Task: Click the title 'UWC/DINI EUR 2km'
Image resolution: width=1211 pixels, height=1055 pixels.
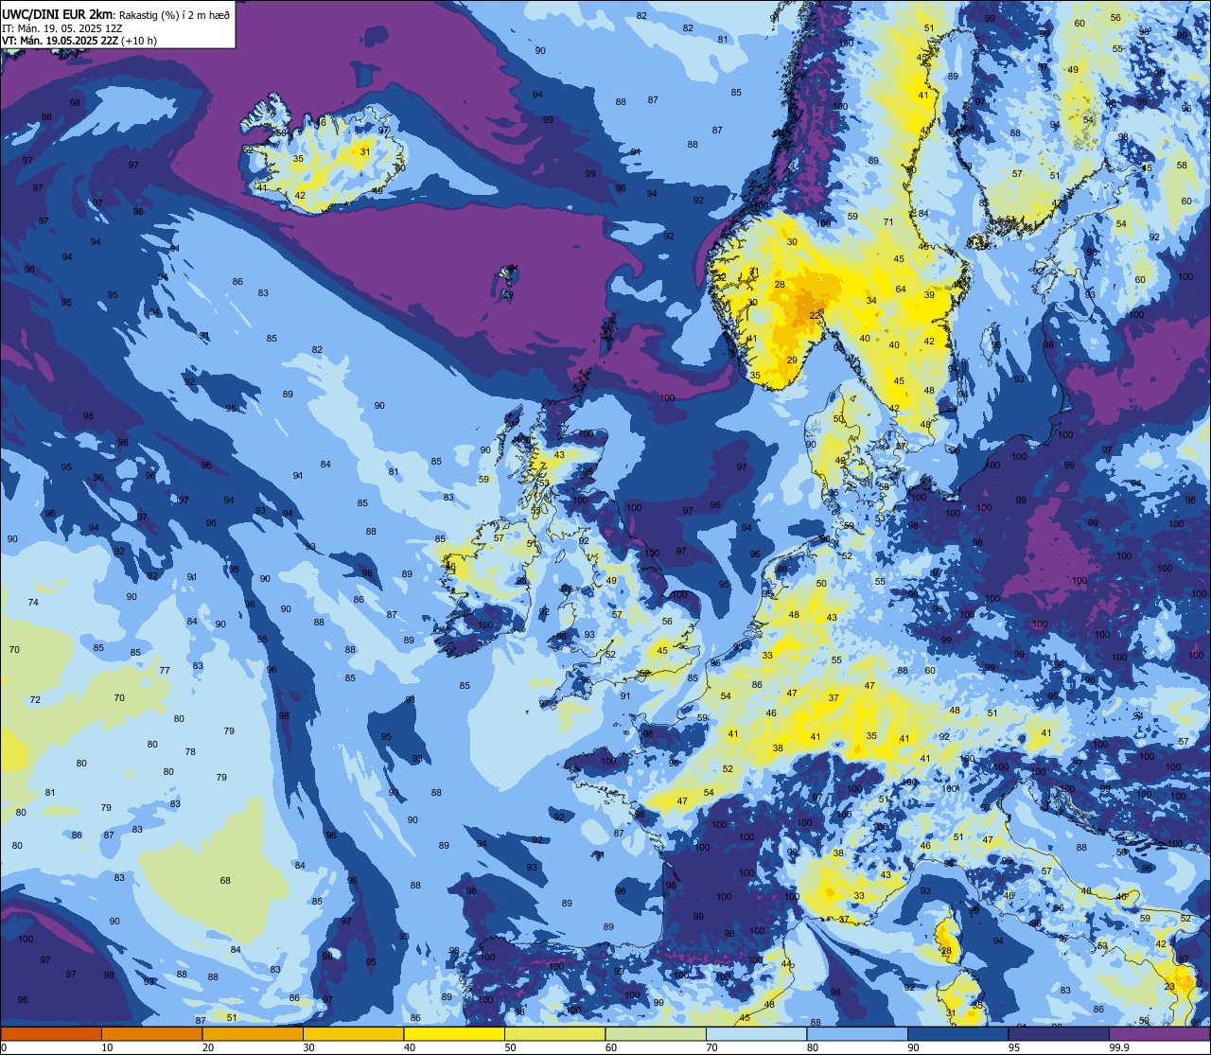Action: (58, 14)
